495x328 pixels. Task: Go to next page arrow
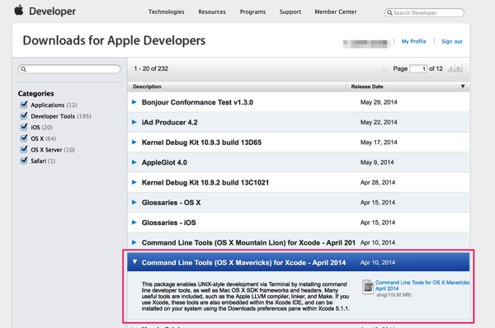pyautogui.click(x=451, y=68)
